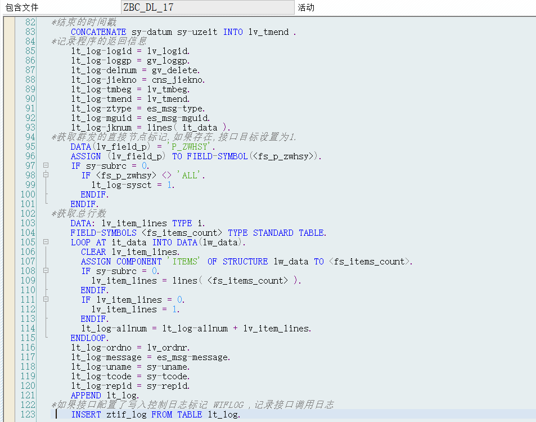Screen dimensions: 536x422
Task: Place cursor on 'lt_log-delnum = gv_delete.'
Action: (136, 70)
